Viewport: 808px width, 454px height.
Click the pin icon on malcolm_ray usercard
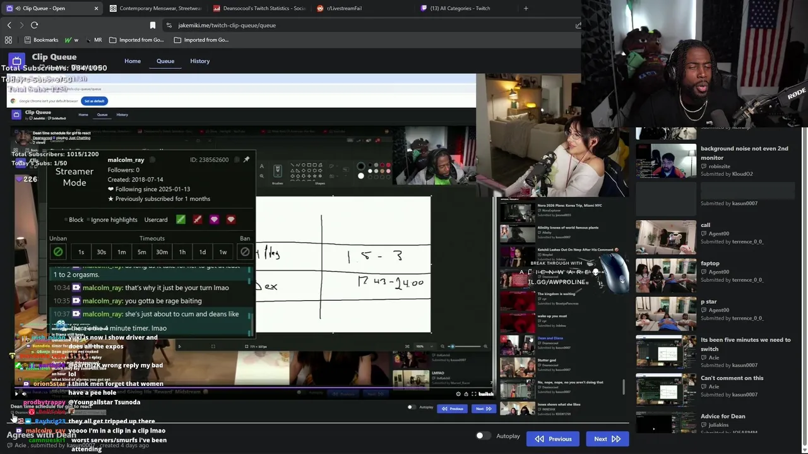click(x=246, y=160)
